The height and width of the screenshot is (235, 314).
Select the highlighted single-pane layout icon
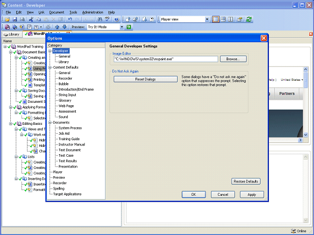coord(215,20)
